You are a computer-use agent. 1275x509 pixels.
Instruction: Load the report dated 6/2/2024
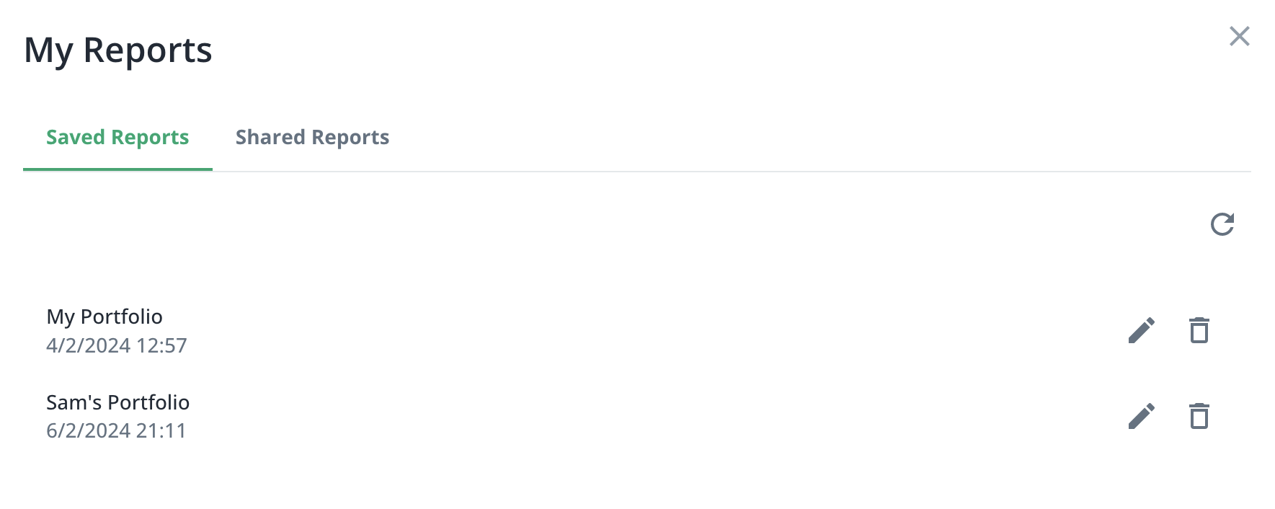pos(118,402)
